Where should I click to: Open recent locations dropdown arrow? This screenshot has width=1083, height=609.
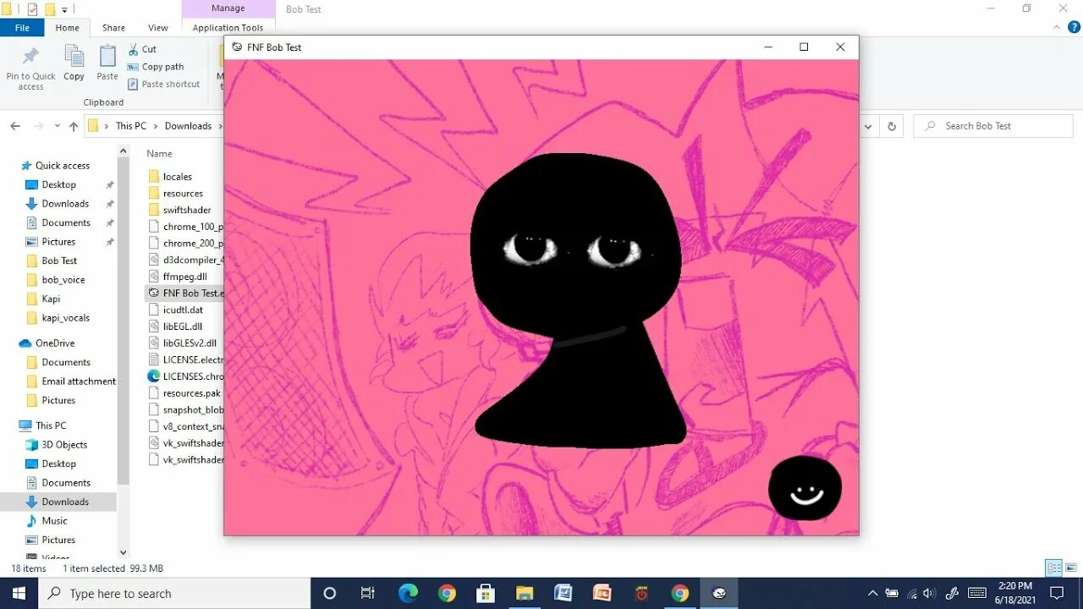click(x=58, y=126)
